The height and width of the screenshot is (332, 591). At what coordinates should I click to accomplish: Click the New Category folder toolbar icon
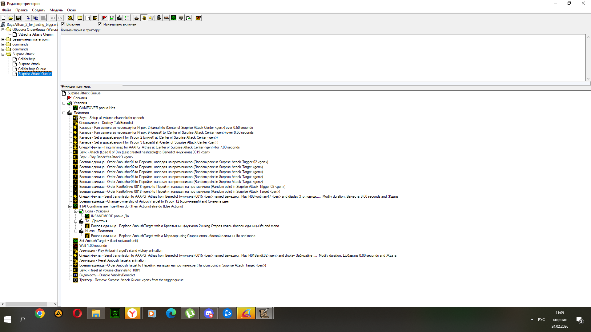coord(80,18)
